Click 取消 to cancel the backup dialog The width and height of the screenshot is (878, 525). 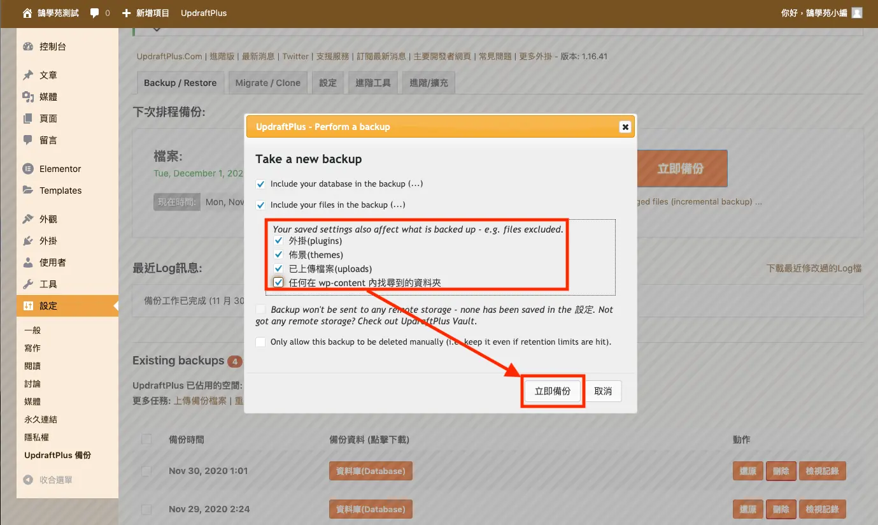point(603,391)
